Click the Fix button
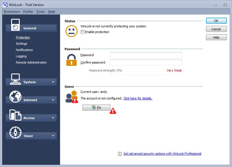This screenshot has width=232, height=167. point(96,107)
